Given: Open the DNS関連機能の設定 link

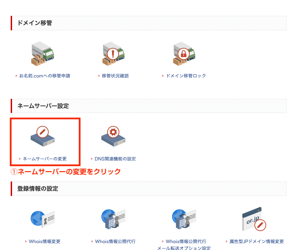Looking at the screenshot, I should [115, 159].
